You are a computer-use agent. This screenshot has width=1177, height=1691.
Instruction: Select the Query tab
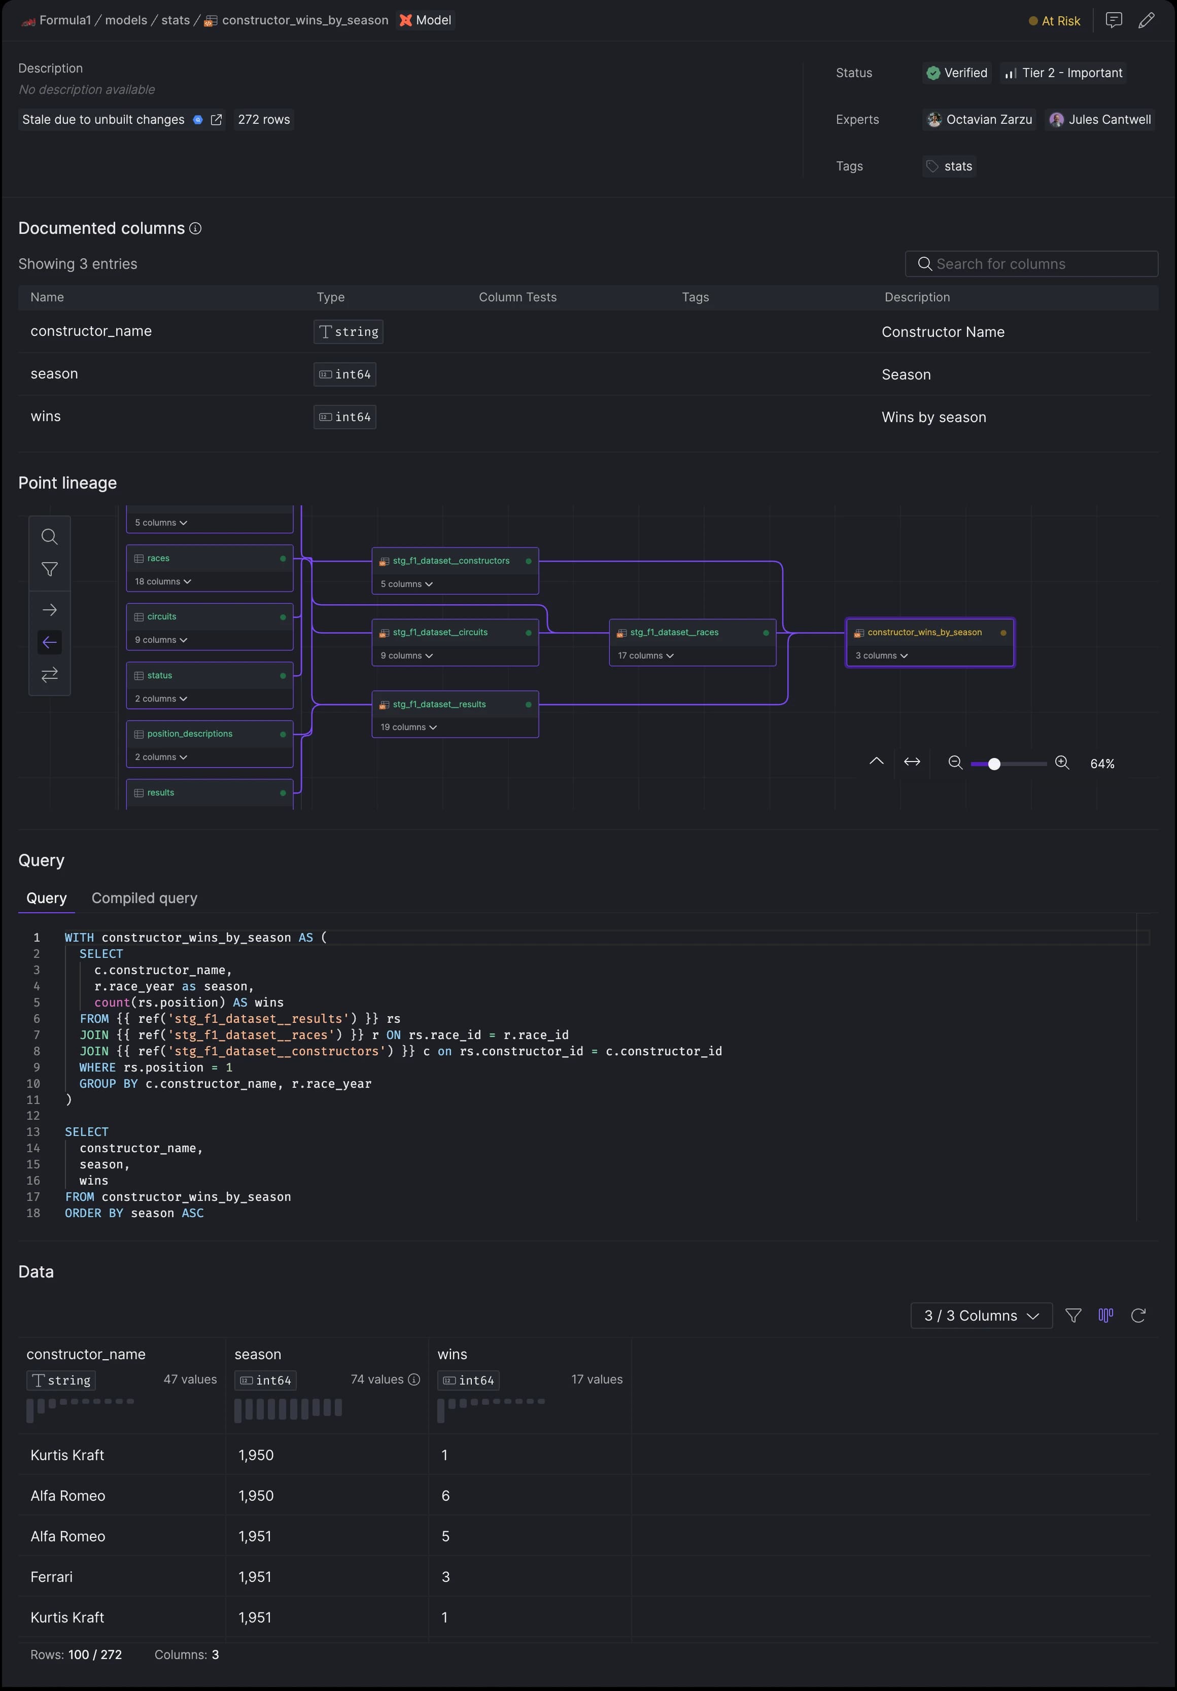point(46,898)
